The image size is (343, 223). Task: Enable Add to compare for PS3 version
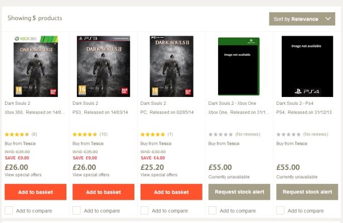pyautogui.click(x=77, y=211)
